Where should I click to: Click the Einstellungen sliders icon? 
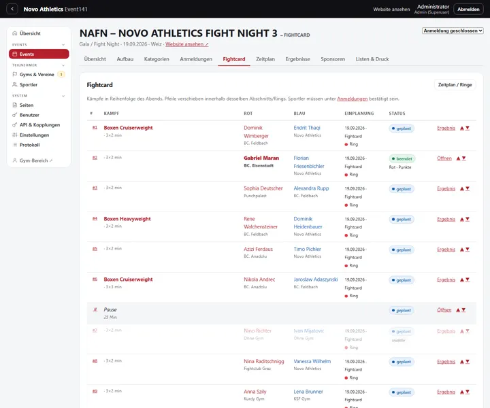15,135
